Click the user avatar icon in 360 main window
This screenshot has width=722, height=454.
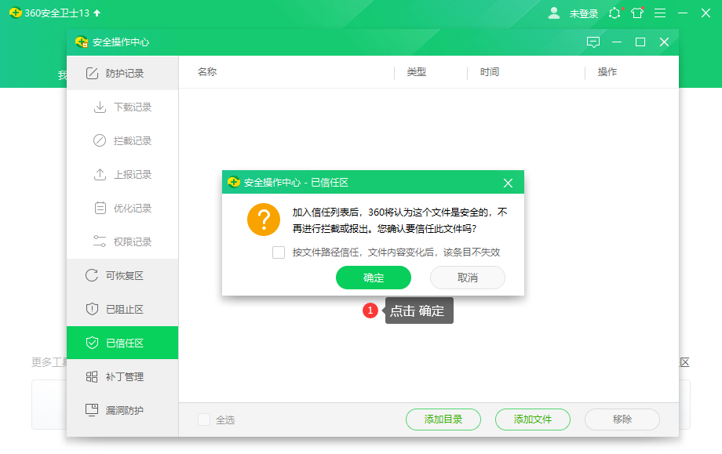[554, 13]
